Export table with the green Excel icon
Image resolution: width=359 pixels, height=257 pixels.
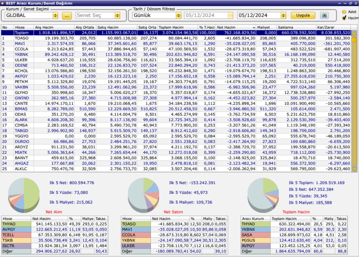pos(324,15)
